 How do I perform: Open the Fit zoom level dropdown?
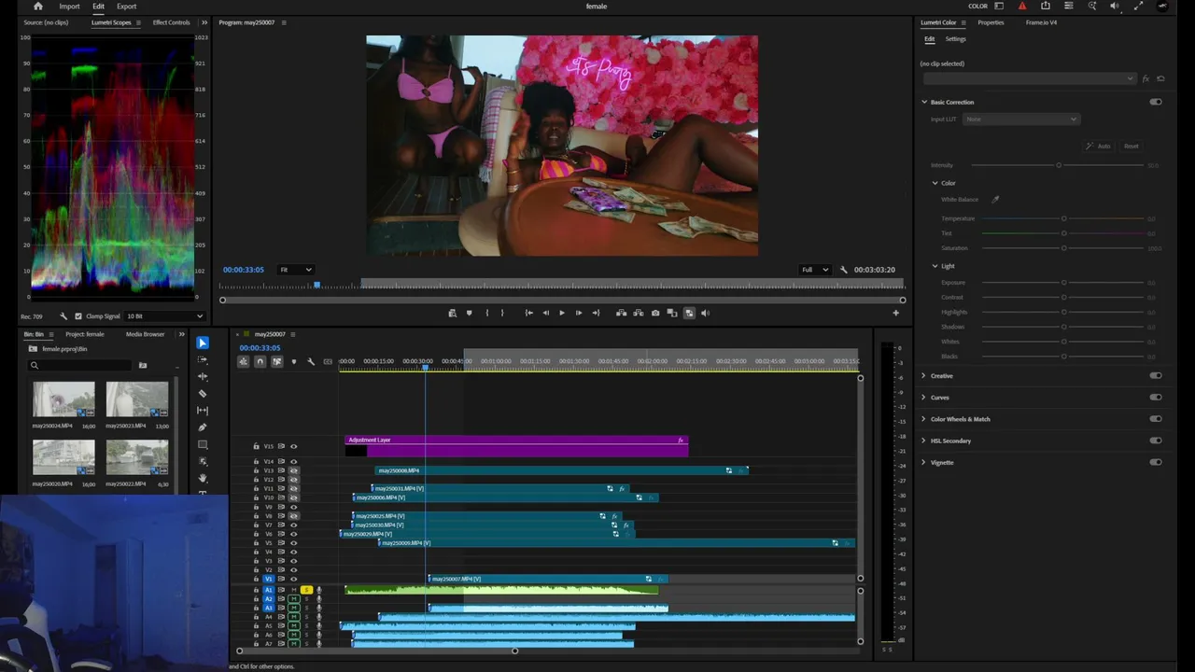[296, 270]
